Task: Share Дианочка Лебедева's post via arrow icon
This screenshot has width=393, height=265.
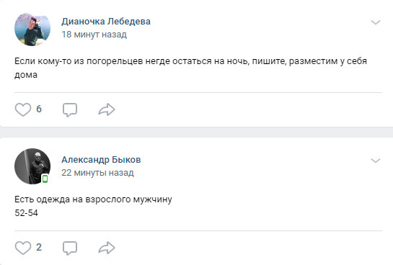Action: coord(107,109)
